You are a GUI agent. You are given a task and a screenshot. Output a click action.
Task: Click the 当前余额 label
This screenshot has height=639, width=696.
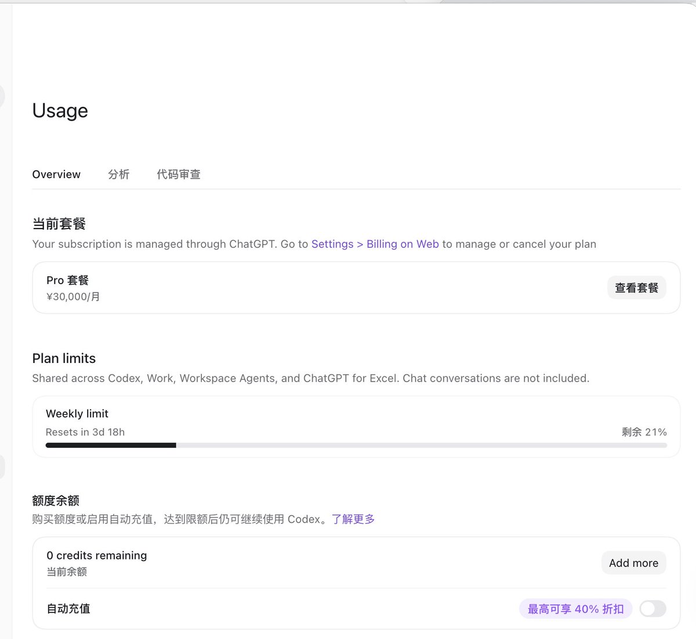point(67,572)
